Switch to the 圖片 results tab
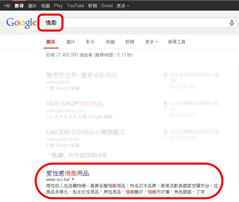Image resolution: width=239 pixels, height=202 pixels. (71, 42)
